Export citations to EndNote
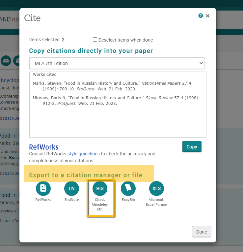This screenshot has height=252, width=243. point(71,188)
